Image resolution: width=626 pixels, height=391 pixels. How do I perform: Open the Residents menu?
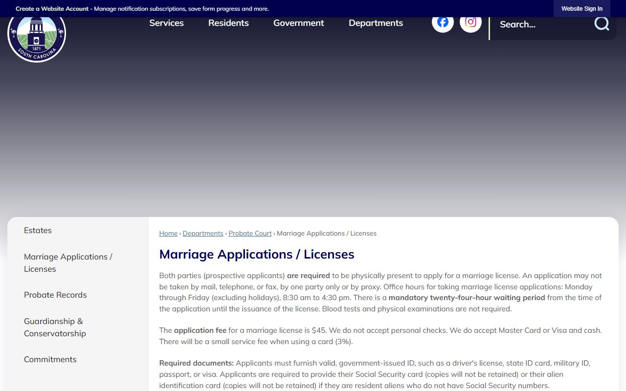click(228, 23)
